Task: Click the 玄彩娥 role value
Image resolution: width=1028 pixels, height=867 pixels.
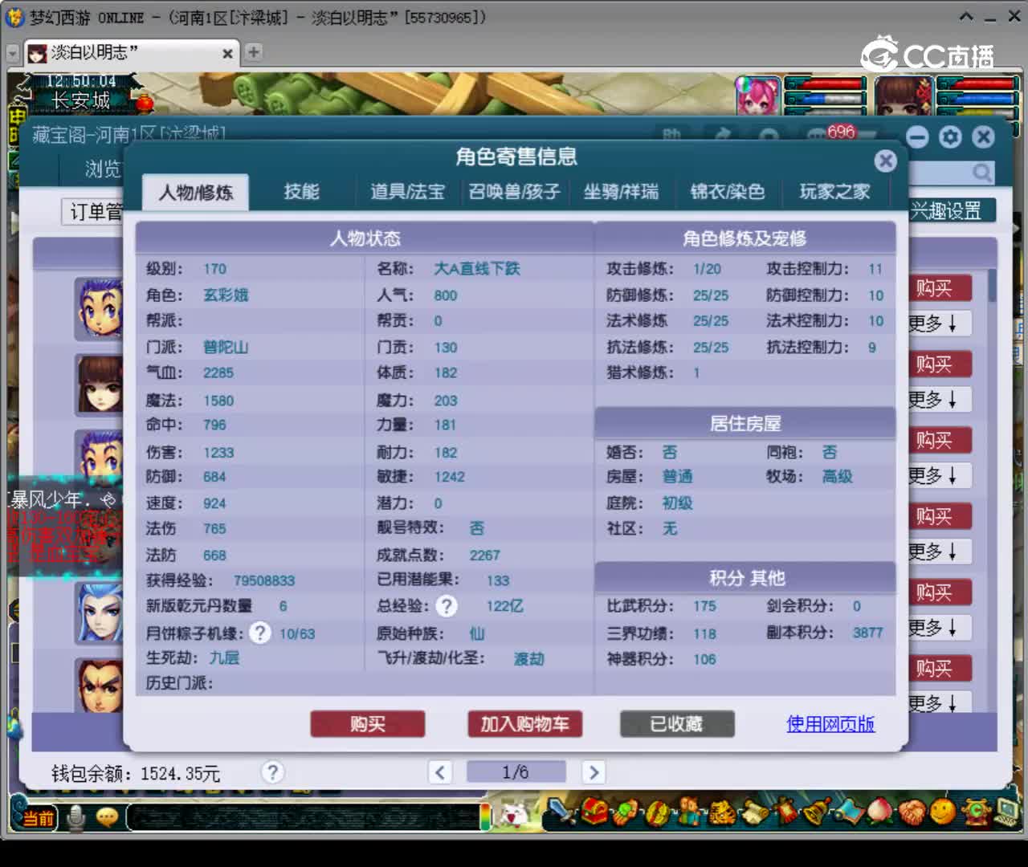Action: click(226, 295)
